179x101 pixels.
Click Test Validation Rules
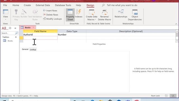[x=35, y=15]
